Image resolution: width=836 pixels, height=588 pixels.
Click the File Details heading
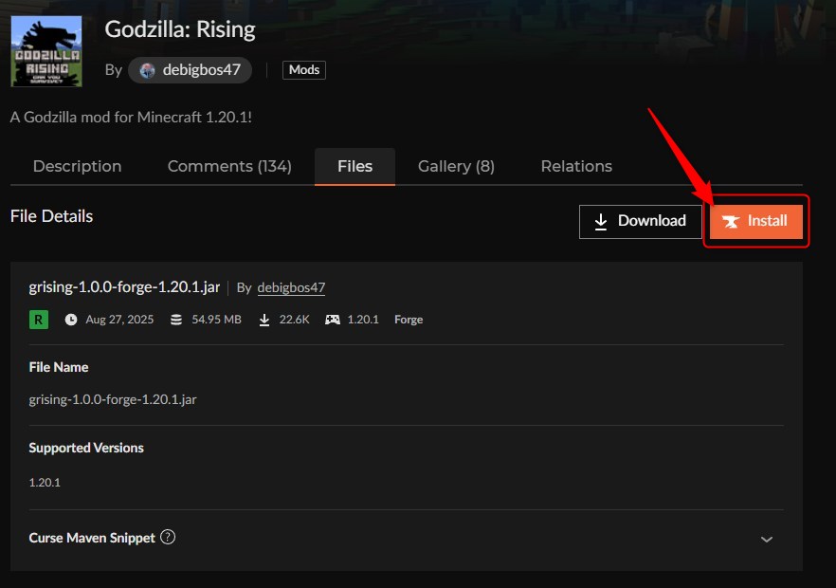[52, 216]
